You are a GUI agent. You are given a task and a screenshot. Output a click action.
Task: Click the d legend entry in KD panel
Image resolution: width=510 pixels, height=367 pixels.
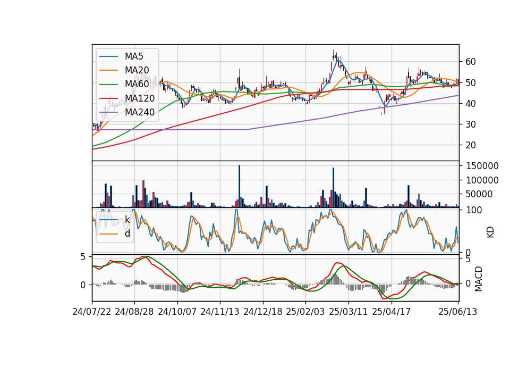[x=127, y=233]
